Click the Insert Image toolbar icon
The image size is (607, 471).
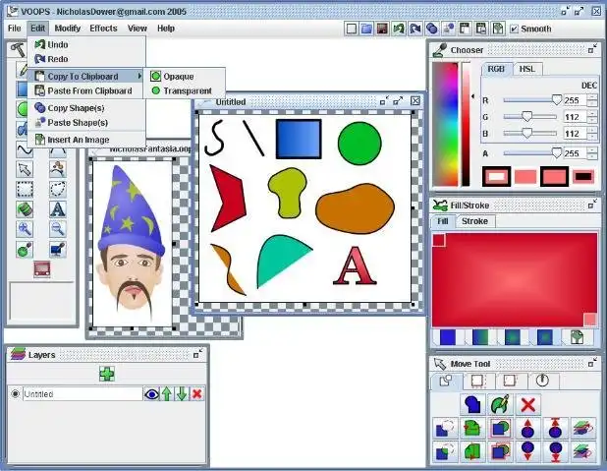[x=498, y=29]
